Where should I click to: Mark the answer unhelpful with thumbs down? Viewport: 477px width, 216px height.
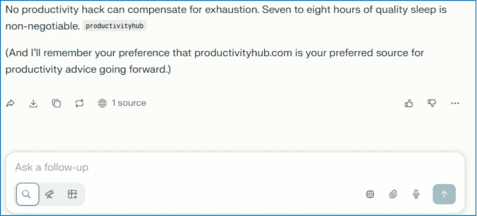click(x=432, y=103)
